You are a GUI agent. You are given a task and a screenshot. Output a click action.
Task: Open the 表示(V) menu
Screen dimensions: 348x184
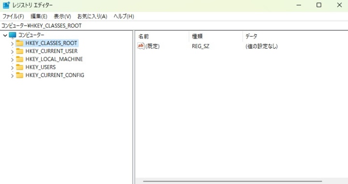pyautogui.click(x=62, y=16)
